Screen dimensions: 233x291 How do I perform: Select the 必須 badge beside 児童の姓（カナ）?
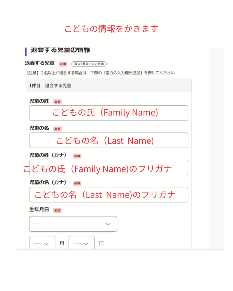(77, 156)
